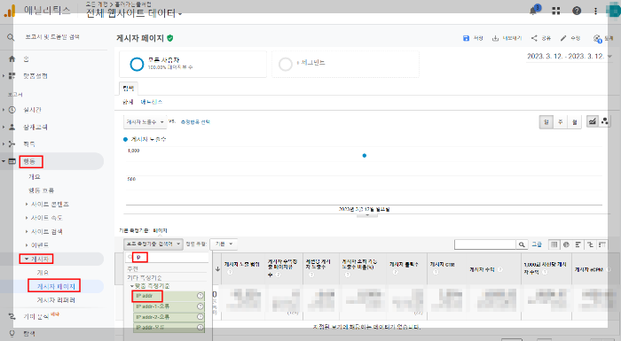Open 행동 흐름 behavior flow
The height and width of the screenshot is (341, 621).
41,190
